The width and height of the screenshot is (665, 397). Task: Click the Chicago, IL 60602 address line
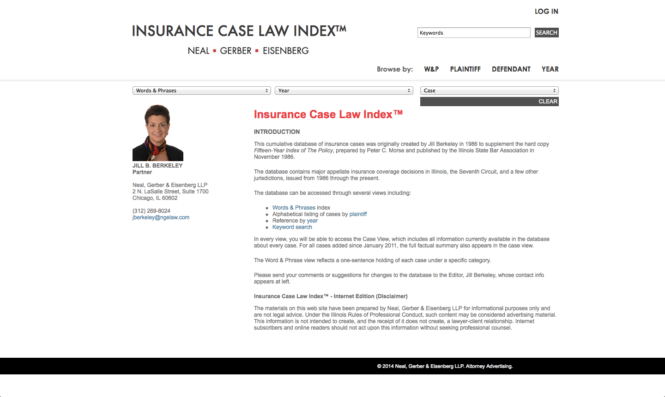click(x=155, y=198)
